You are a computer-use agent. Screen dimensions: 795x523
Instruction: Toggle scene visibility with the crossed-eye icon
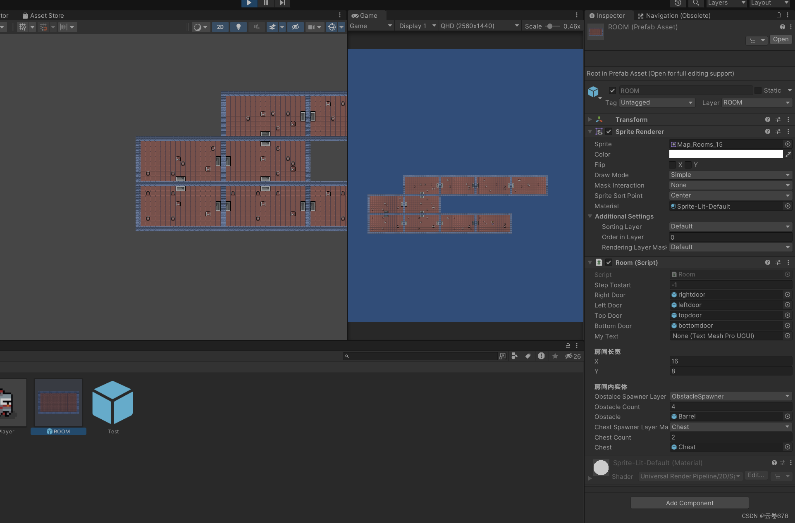(x=295, y=27)
